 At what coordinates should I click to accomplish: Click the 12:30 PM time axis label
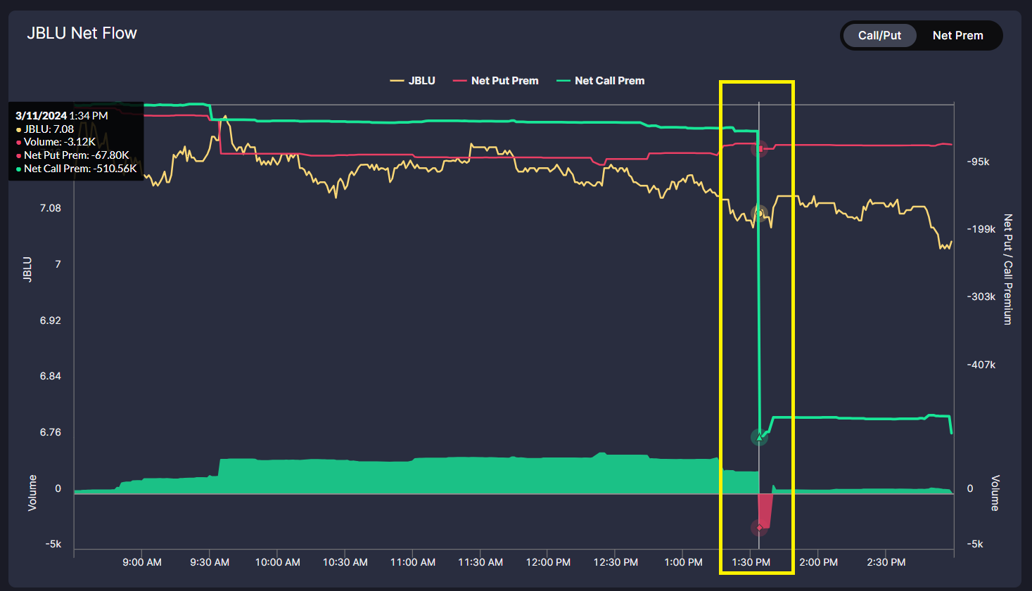(616, 562)
